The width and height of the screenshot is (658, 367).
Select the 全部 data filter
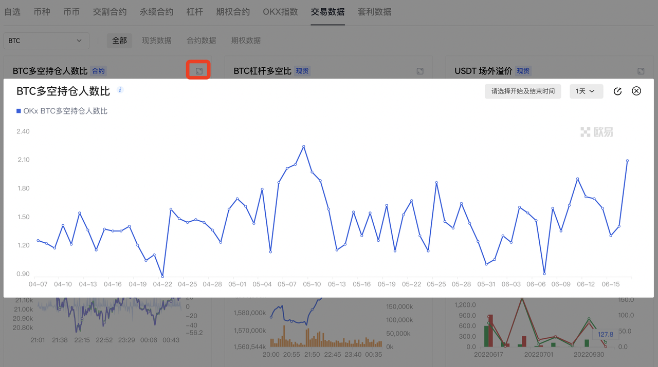coord(119,40)
